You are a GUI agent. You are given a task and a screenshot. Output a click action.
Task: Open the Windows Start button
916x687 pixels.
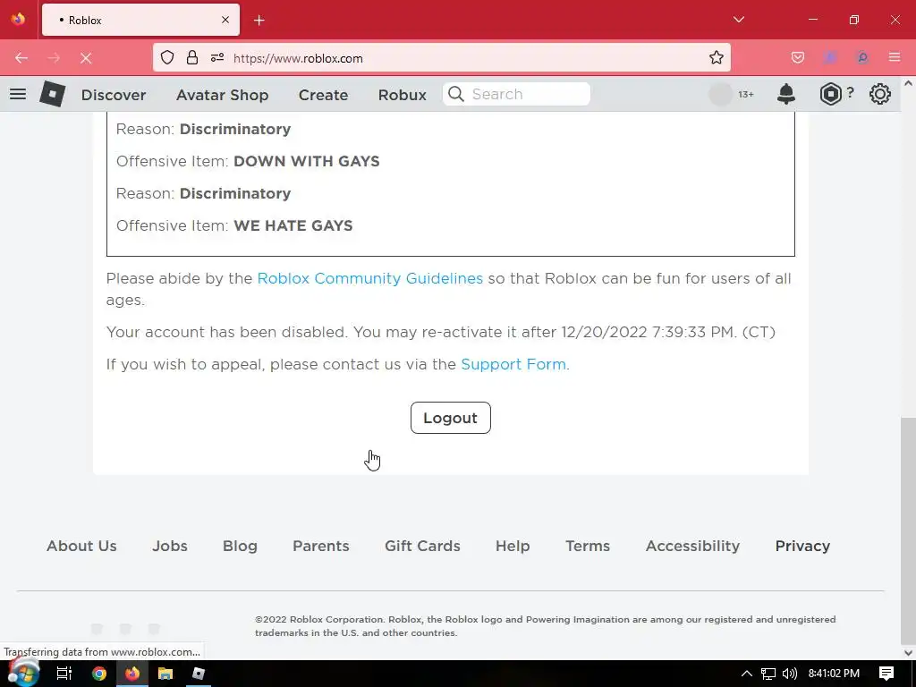click(x=23, y=673)
